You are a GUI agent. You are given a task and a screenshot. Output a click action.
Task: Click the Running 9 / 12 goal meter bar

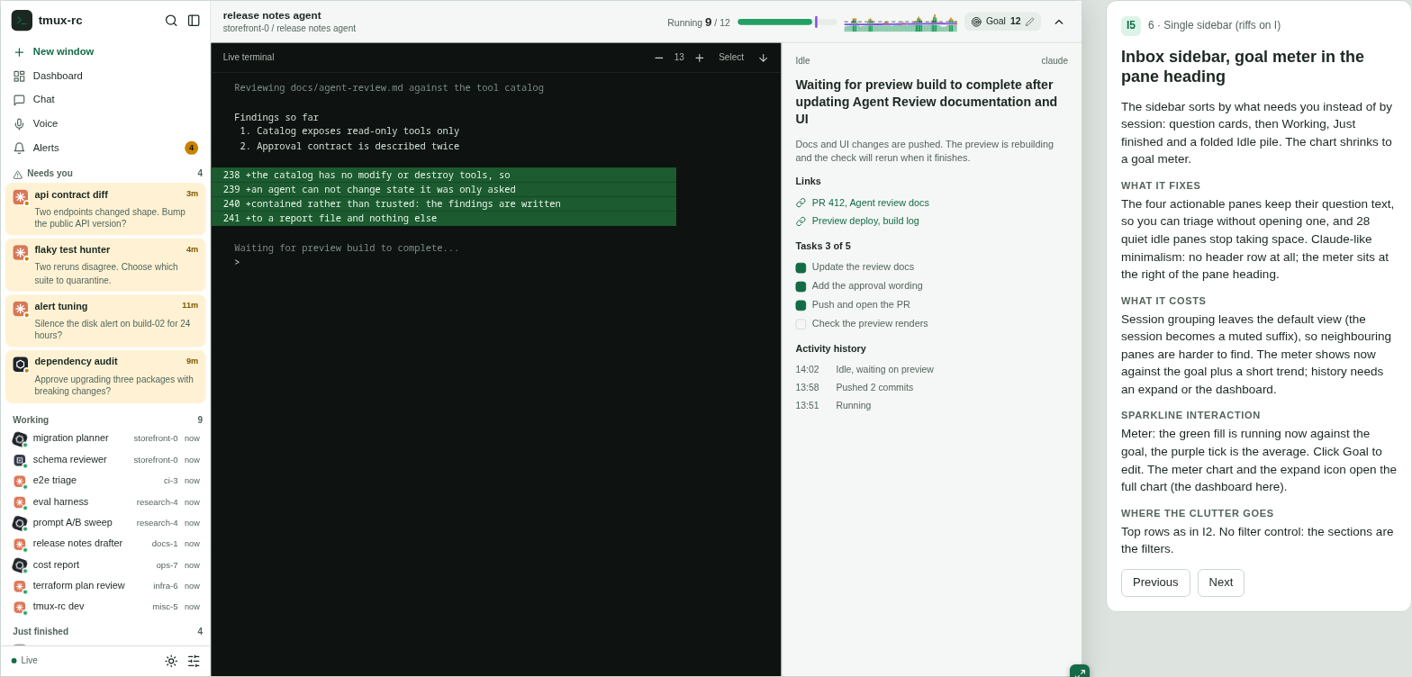[x=787, y=22]
